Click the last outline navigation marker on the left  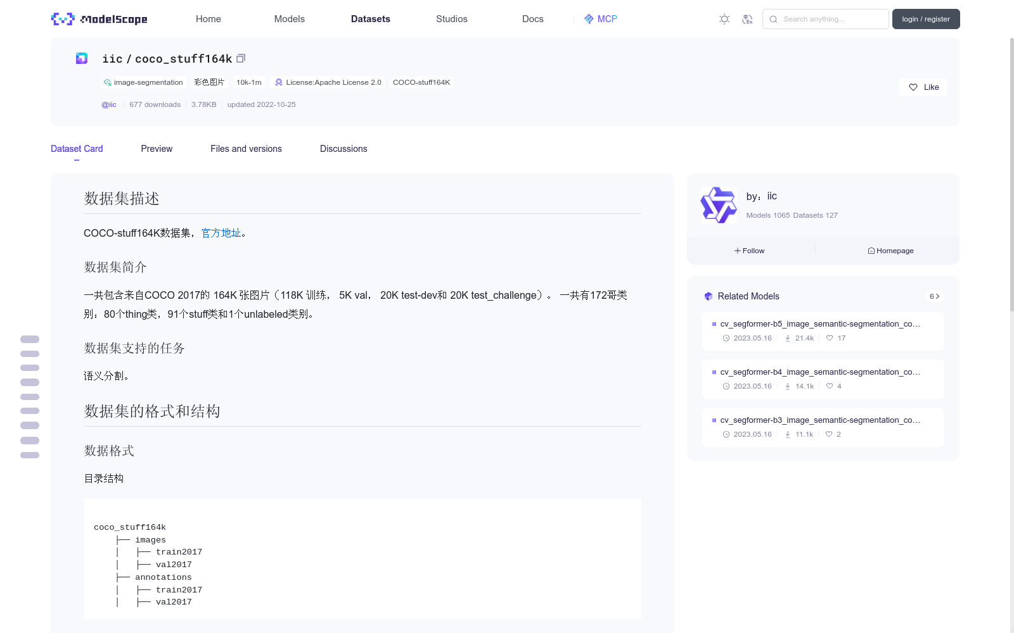point(30,455)
